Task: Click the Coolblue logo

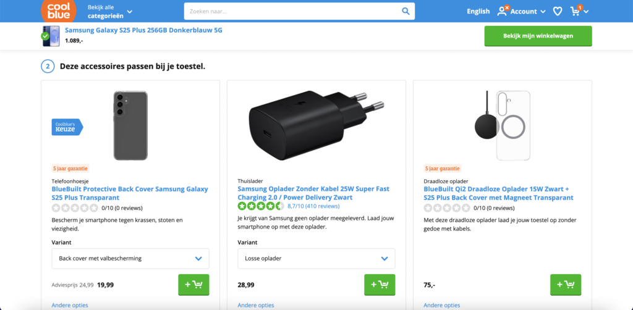Action: (x=59, y=10)
